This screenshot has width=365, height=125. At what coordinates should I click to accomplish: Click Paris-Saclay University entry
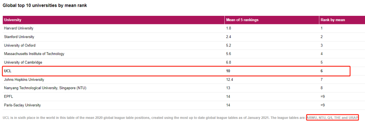click(22, 105)
